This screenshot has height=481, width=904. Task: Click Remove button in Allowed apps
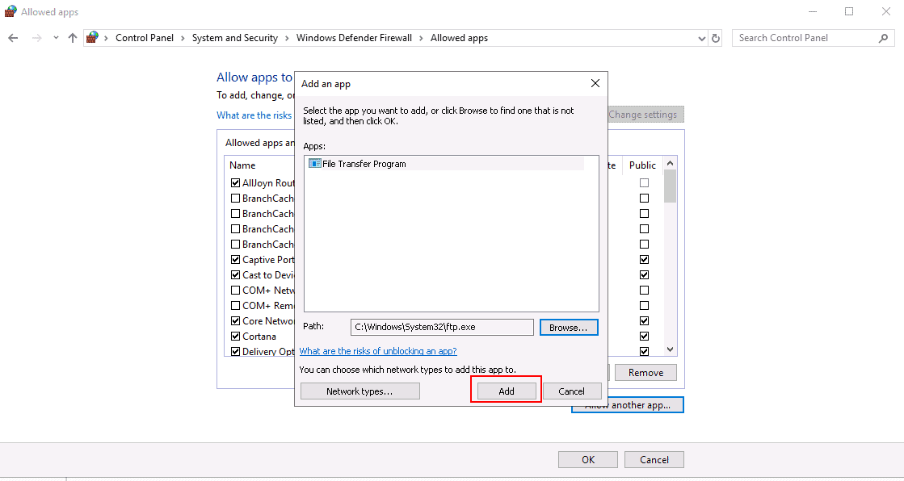pos(645,373)
